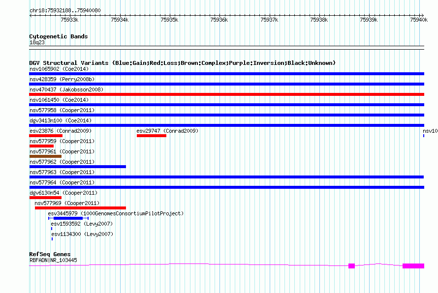Viewport: 438px width, 293px height.
Task: Click the nsv1065902 (Coe2014) variant label
Action: click(x=59, y=69)
